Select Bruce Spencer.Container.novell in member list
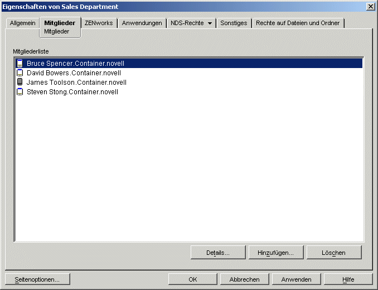 tap(189, 64)
